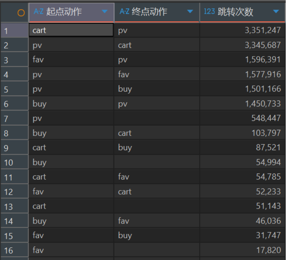
Task: Click the cart cell in row 1
Action: coord(71,30)
